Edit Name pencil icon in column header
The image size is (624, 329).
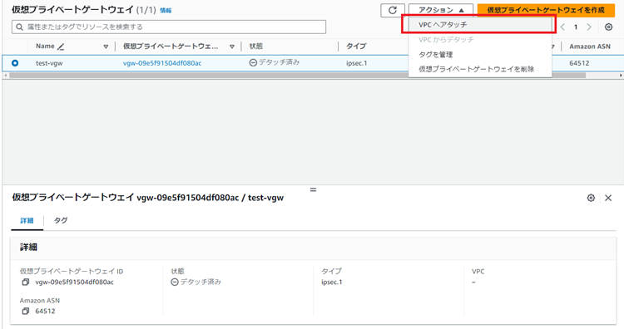coord(61,47)
